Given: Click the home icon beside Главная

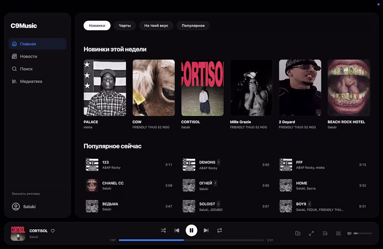Looking at the screenshot, I should pyautogui.click(x=14, y=44).
